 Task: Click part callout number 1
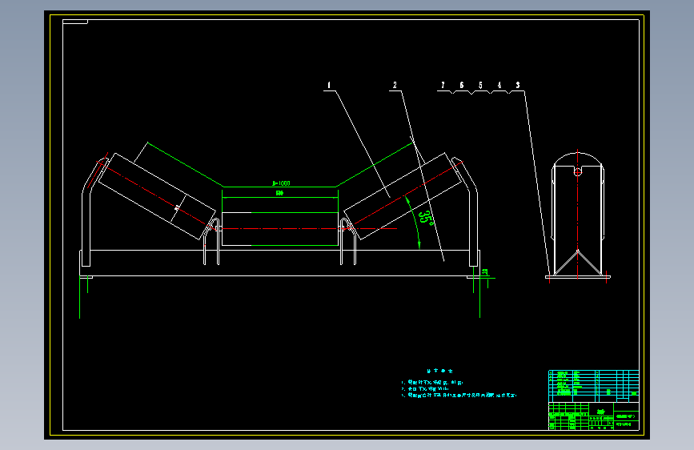pyautogui.click(x=329, y=85)
